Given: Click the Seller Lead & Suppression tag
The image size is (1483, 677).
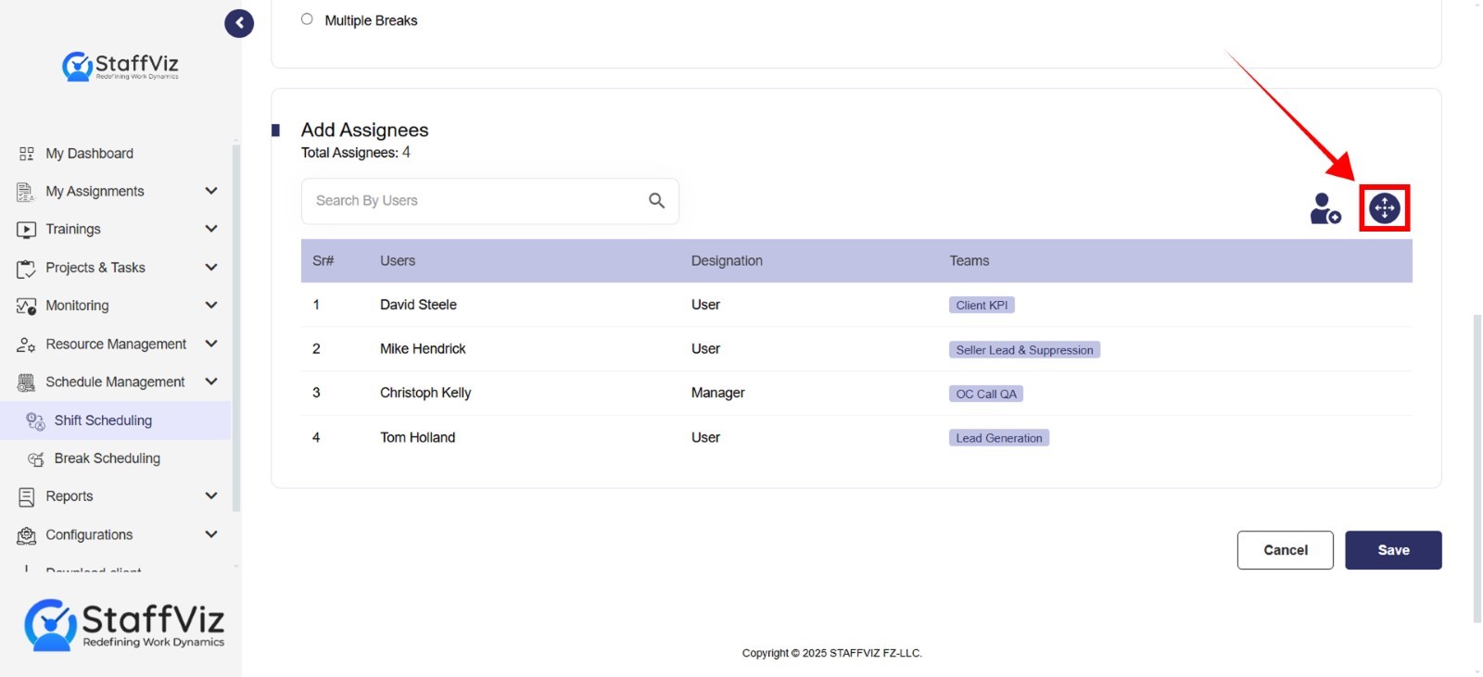Looking at the screenshot, I should (x=1024, y=350).
